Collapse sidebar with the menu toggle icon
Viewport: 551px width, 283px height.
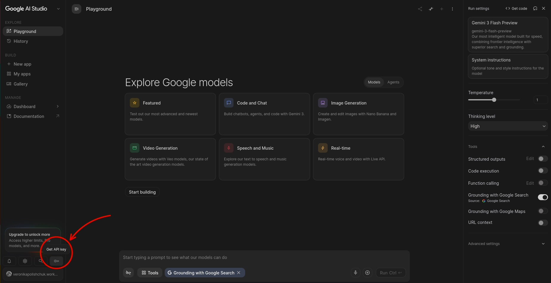(x=77, y=9)
